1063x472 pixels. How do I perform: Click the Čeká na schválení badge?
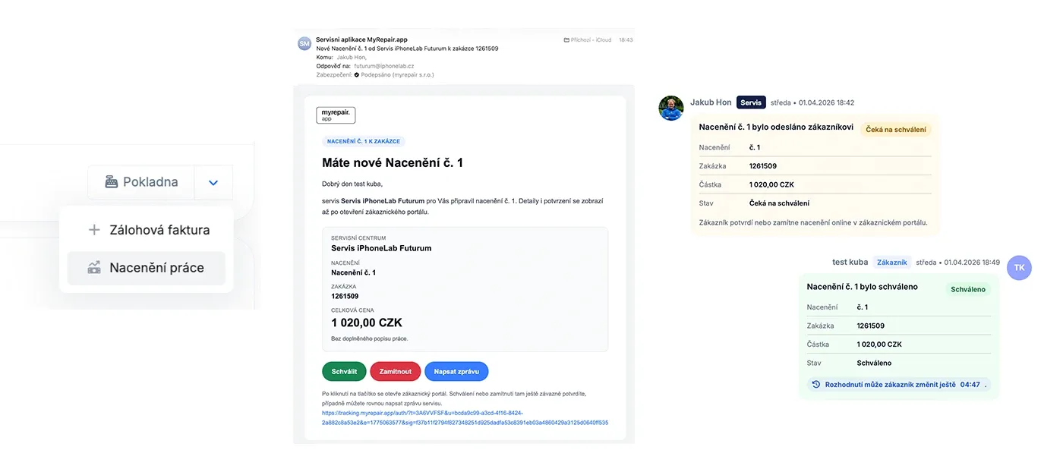point(895,129)
